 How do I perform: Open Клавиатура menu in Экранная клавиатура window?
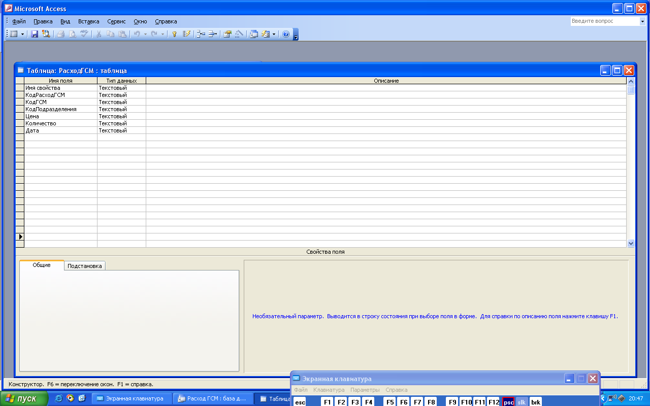click(x=329, y=390)
